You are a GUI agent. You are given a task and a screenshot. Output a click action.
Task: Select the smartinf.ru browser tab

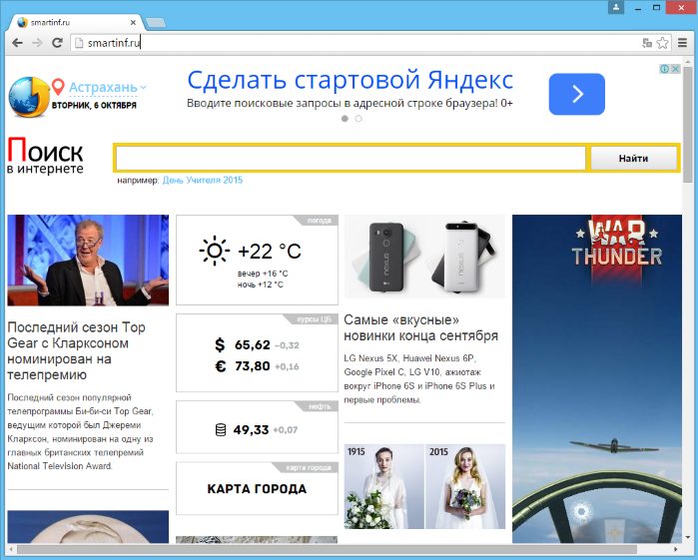76,22
